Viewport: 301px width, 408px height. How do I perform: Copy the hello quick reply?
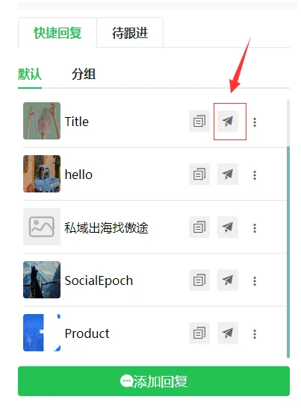(199, 174)
